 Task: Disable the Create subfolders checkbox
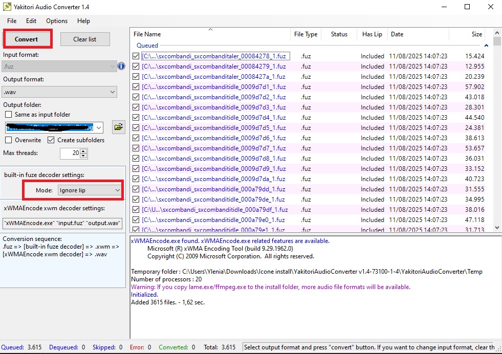(51, 140)
